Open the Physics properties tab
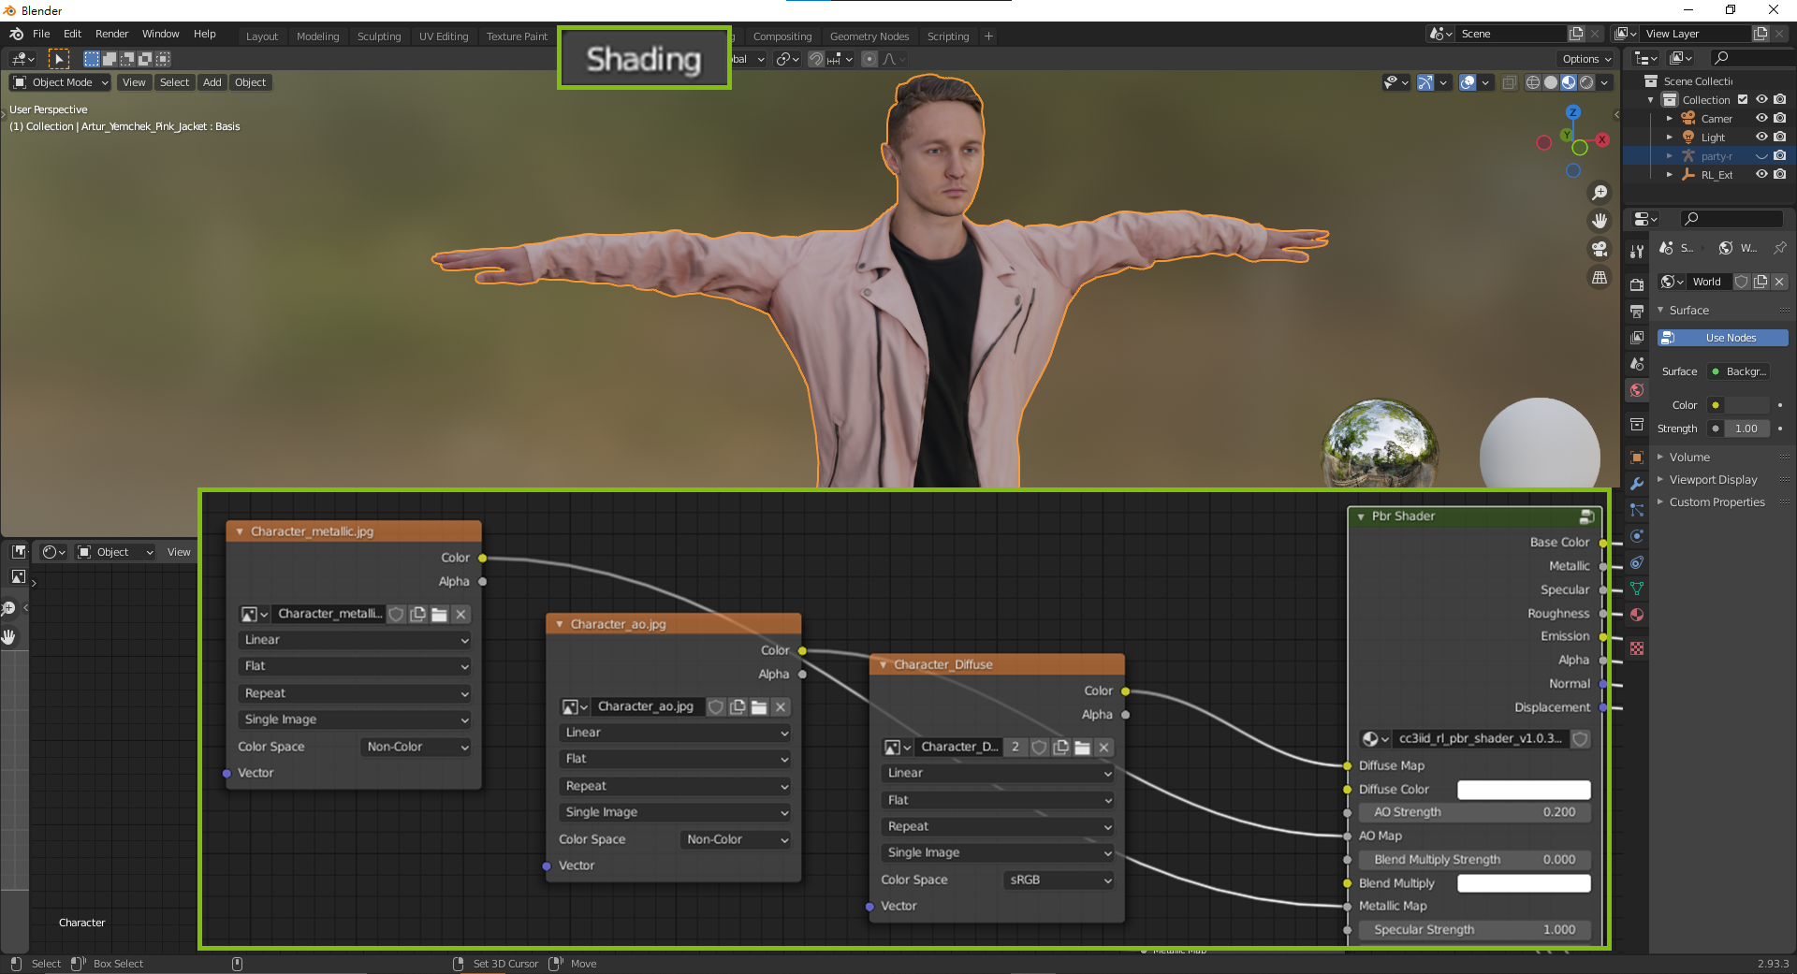 1637,536
